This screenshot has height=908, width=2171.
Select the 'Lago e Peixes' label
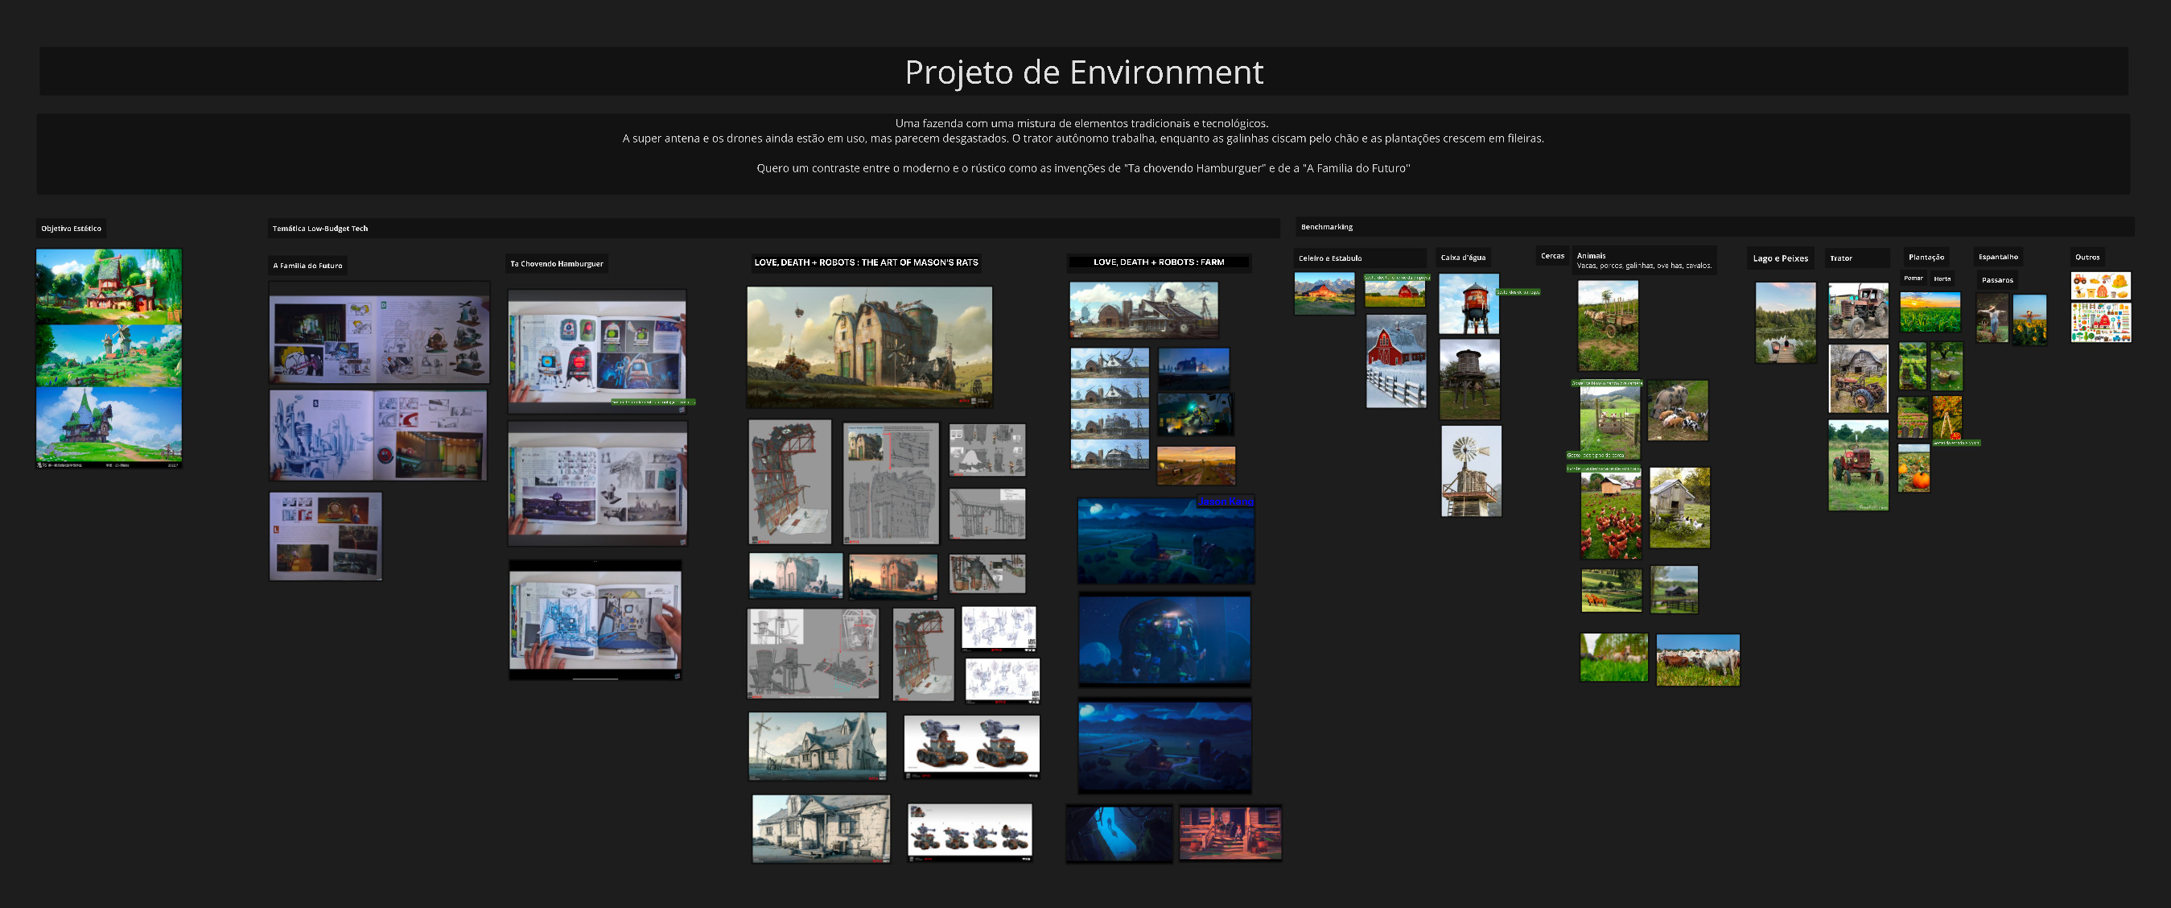(x=1780, y=258)
